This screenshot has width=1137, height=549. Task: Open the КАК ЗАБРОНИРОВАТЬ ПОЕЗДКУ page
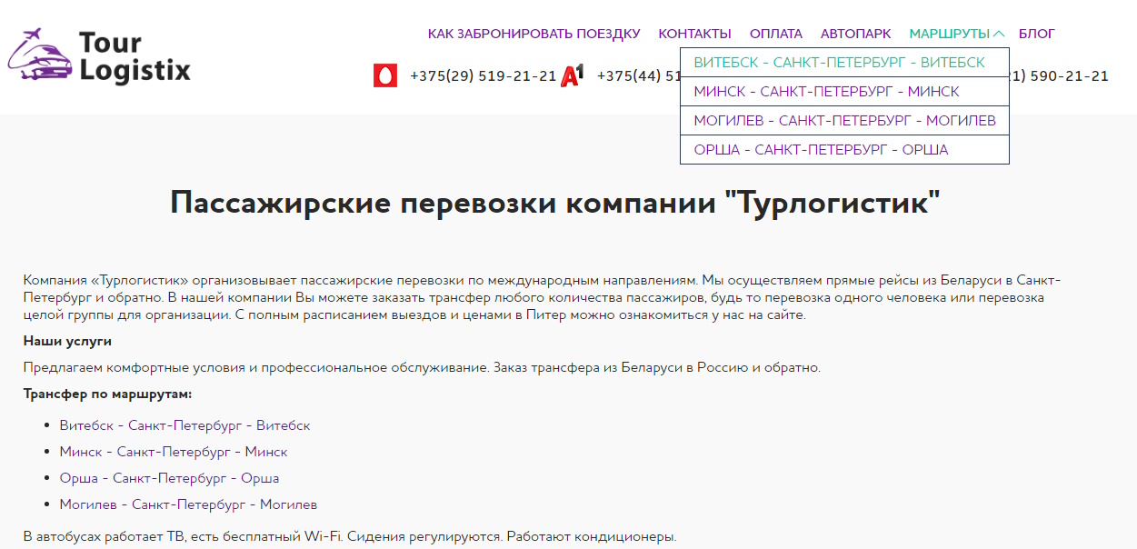click(x=534, y=34)
